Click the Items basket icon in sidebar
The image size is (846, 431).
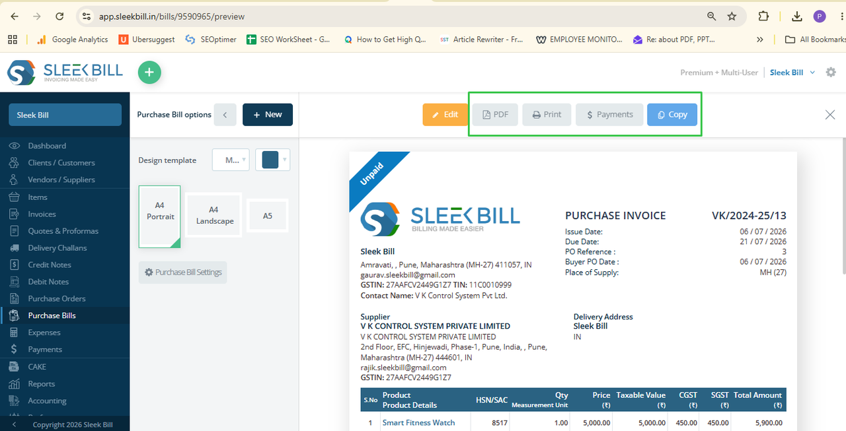pyautogui.click(x=14, y=197)
